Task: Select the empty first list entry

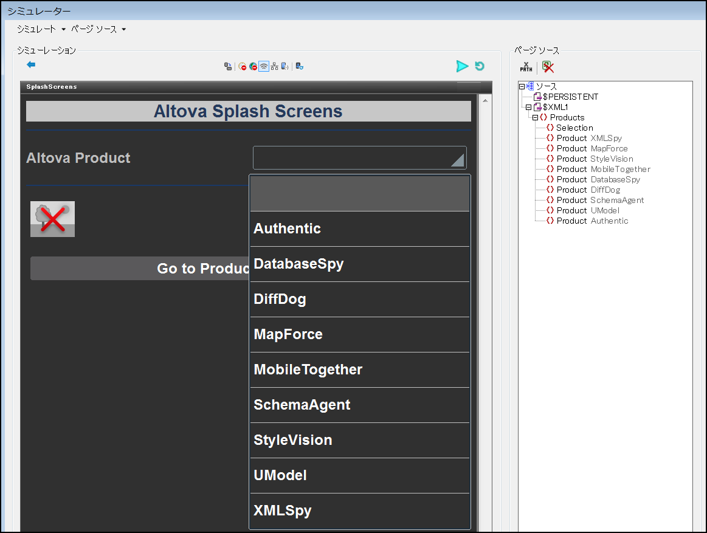Action: 360,193
